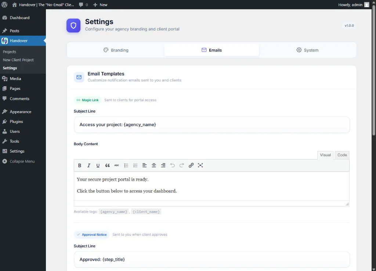Switch to the Branding tab
The image size is (376, 271).
pos(116,50)
